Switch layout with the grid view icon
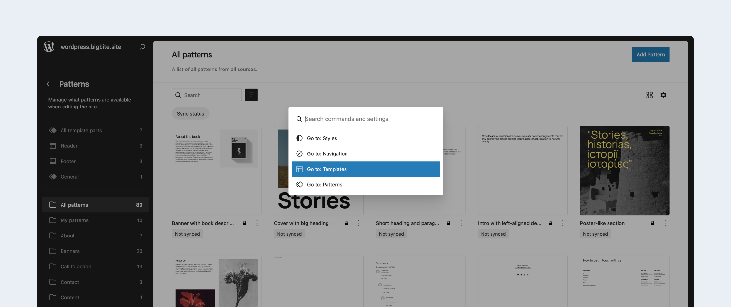The height and width of the screenshot is (307, 731). tap(649, 95)
